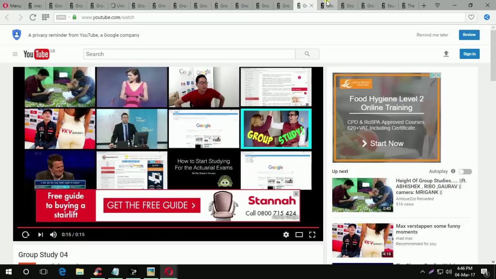Select GROUP STUDY suggested video thumbnail

coord(276,129)
